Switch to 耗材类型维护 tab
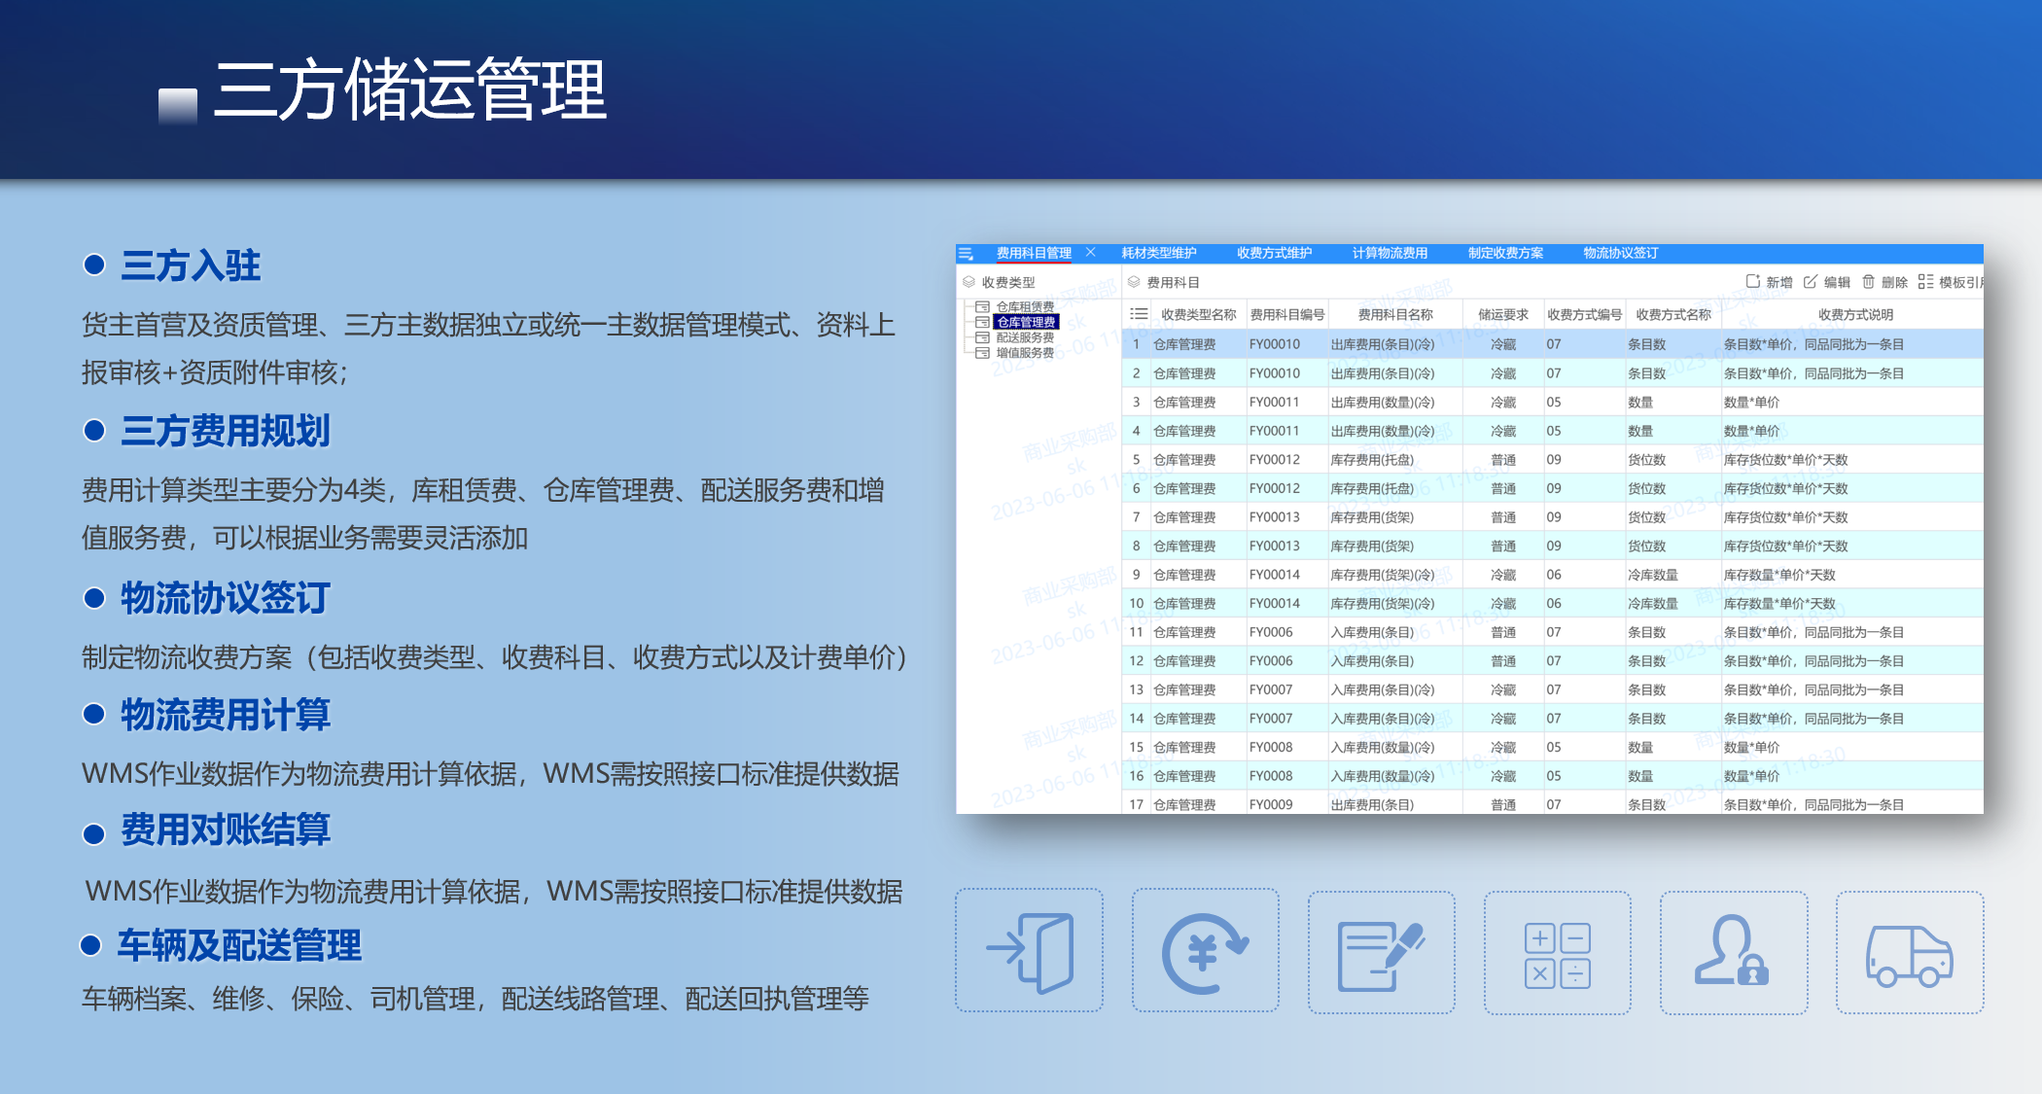Viewport: 2042px width, 1094px height. pyautogui.click(x=1158, y=253)
